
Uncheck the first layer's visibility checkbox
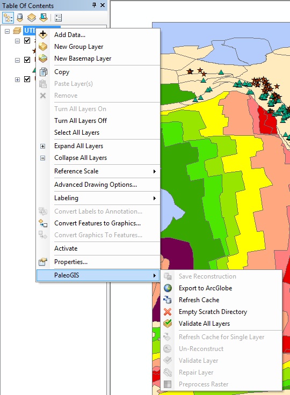point(27,41)
